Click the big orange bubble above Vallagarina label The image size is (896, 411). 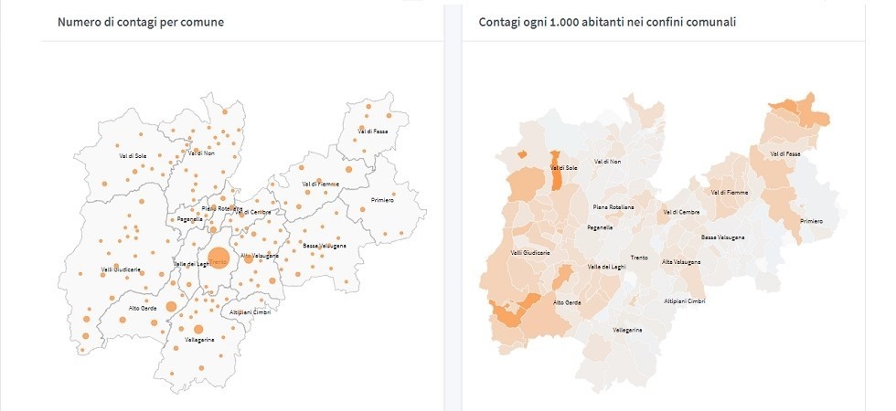click(198, 329)
